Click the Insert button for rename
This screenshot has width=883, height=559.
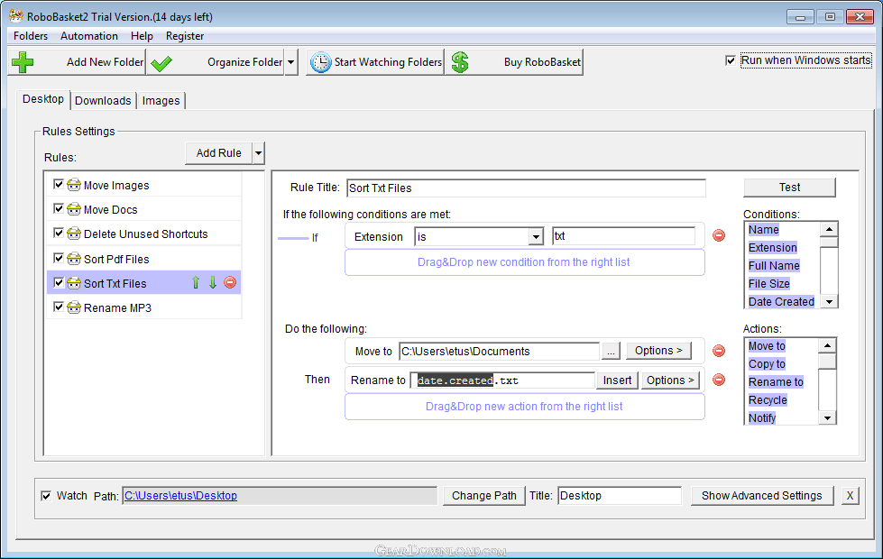(617, 380)
